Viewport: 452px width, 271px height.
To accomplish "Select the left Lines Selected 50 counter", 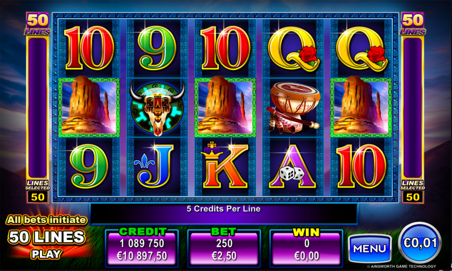I will coord(38,191).
